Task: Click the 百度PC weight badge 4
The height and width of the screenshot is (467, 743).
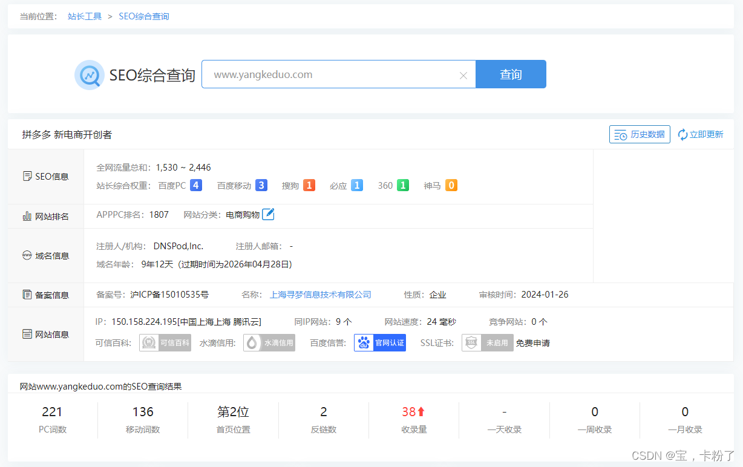Action: [x=196, y=185]
